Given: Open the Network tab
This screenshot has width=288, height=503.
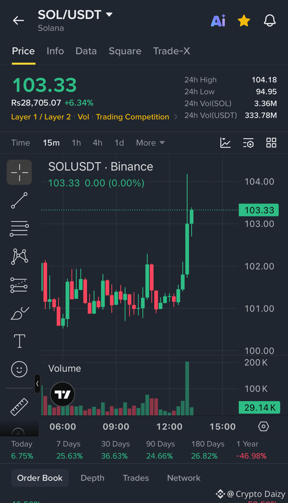Looking at the screenshot, I should pyautogui.click(x=184, y=478).
